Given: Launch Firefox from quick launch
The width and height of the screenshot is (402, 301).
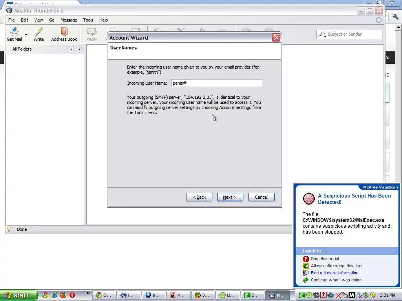Looking at the screenshot, I should tap(63, 295).
